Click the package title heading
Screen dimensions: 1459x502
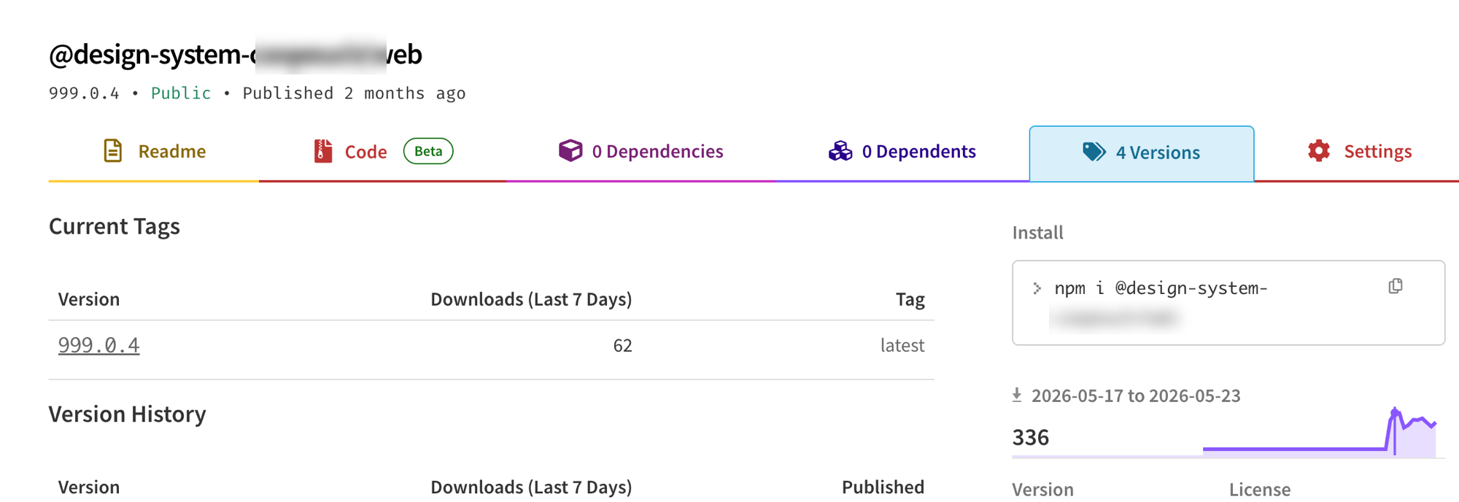click(235, 54)
